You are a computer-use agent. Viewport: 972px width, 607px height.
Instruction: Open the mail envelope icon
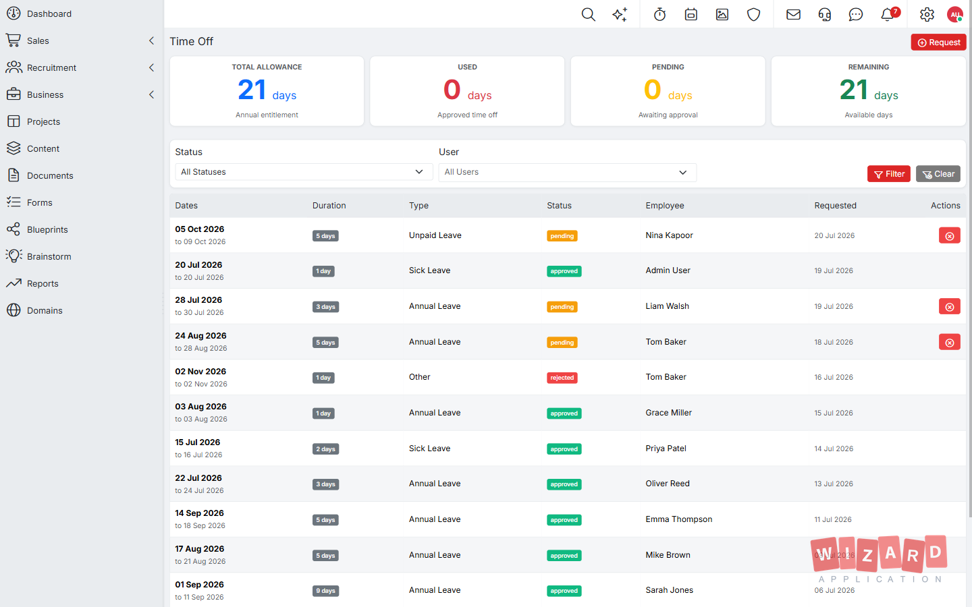(x=794, y=14)
